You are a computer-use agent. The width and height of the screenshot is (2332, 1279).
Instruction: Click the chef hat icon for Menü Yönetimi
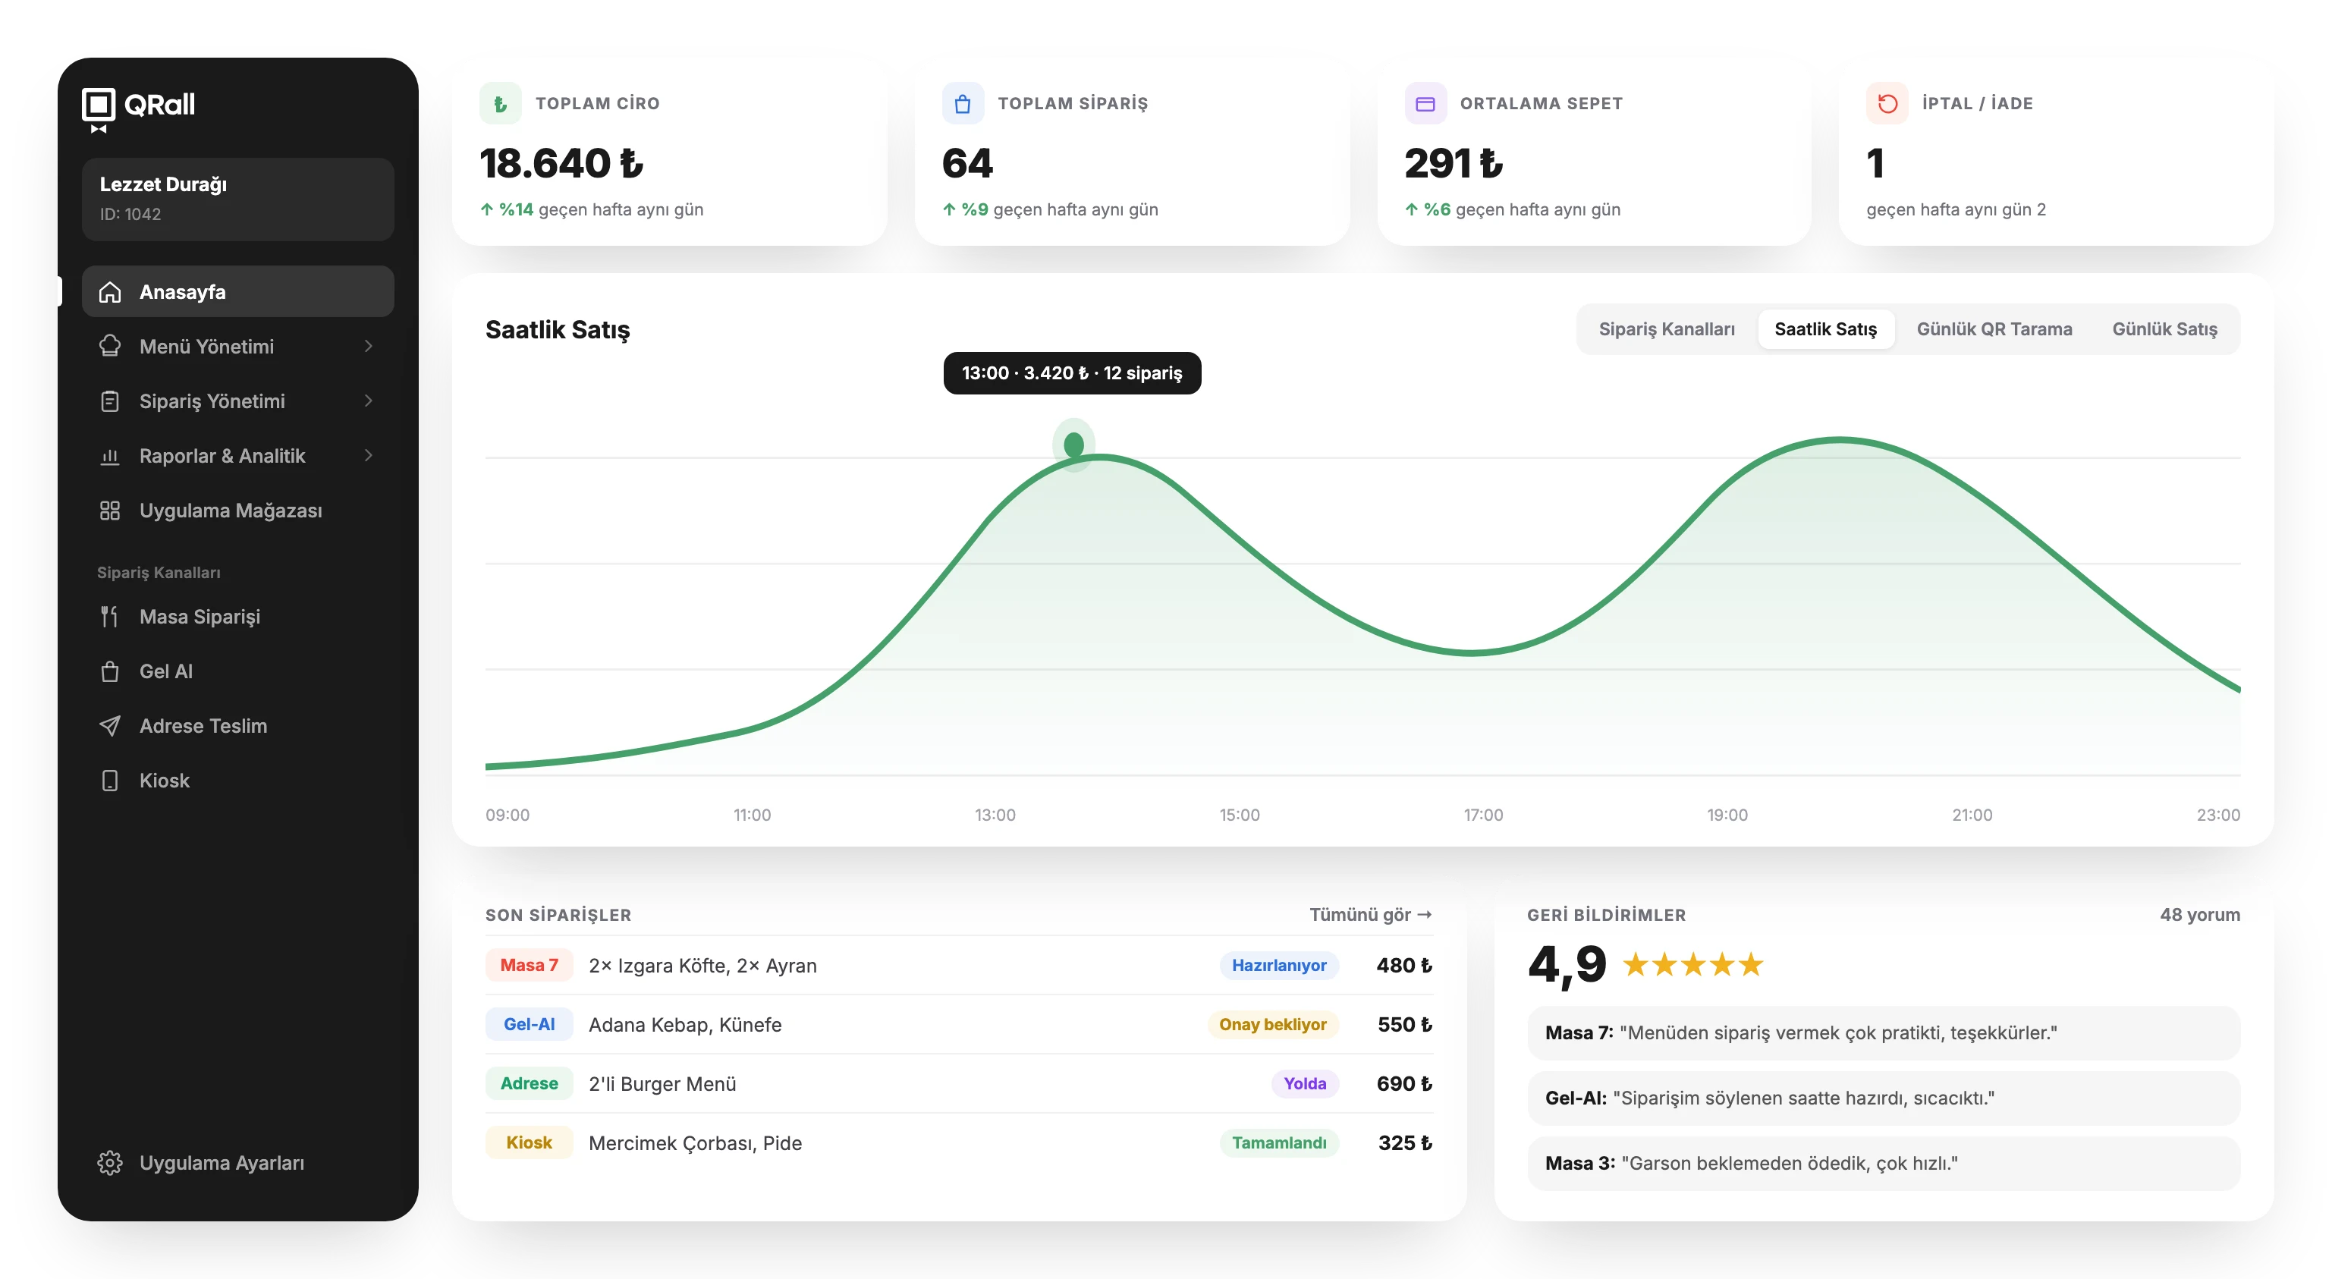(x=109, y=346)
